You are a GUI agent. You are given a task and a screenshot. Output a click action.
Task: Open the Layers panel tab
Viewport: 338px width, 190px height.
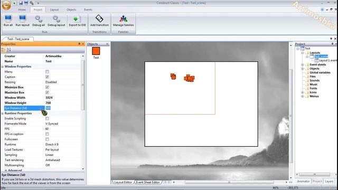[x=329, y=182]
